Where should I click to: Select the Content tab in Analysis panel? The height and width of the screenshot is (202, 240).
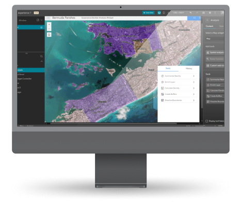click(x=210, y=26)
